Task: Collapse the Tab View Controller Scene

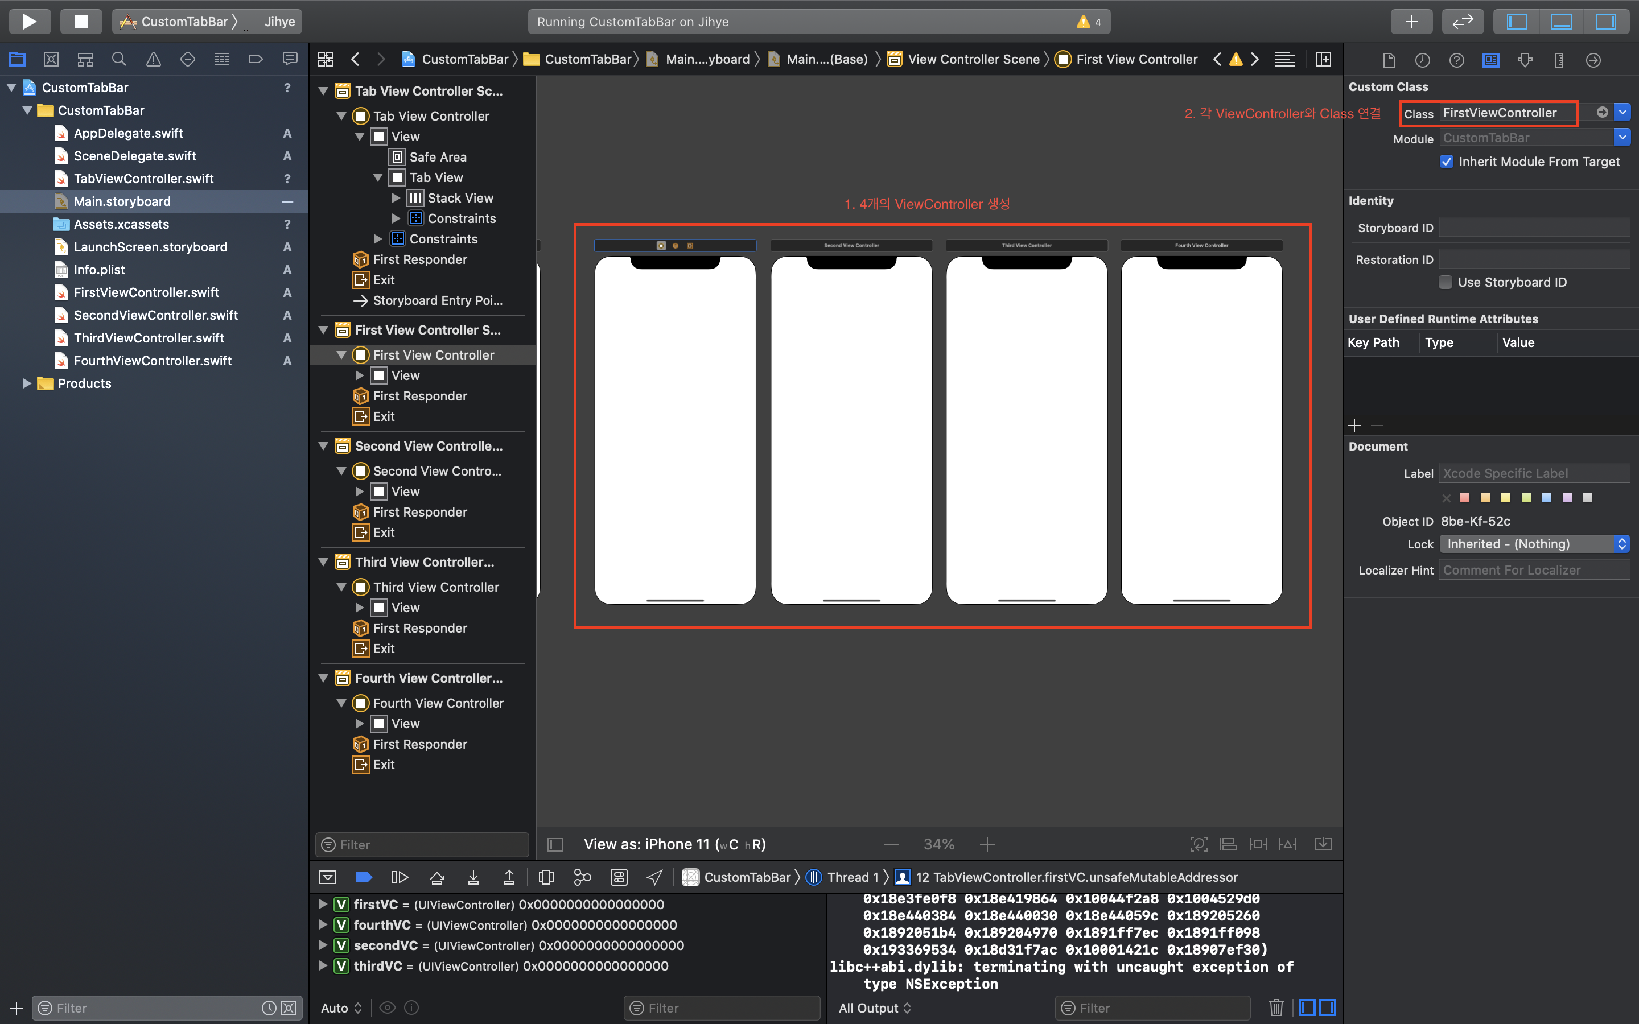Action: pos(324,91)
